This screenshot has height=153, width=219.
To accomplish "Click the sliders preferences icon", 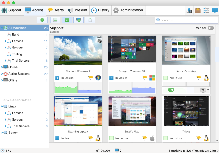I will [206, 10].
